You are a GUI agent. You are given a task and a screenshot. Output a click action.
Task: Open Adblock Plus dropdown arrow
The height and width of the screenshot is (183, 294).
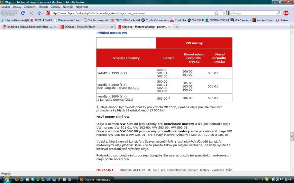click(292, 13)
